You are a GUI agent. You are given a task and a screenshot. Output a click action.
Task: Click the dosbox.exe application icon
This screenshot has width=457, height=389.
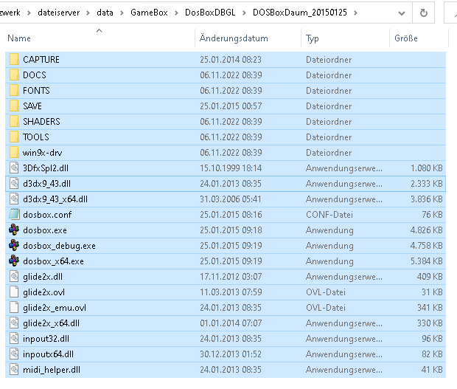coord(14,230)
